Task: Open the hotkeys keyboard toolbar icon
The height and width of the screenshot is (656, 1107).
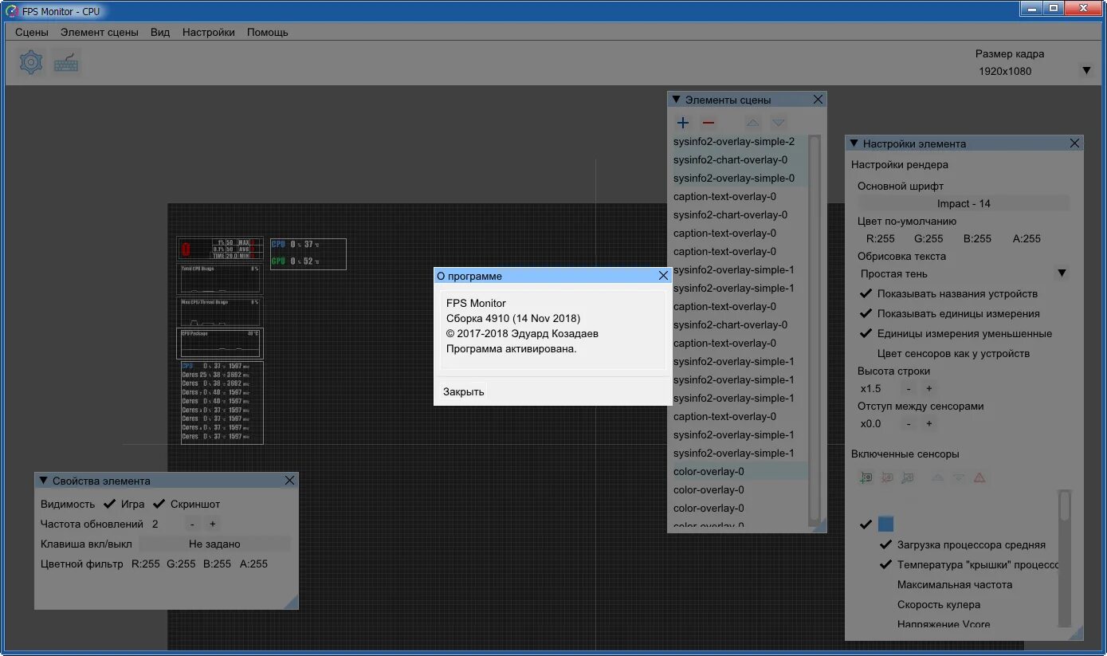Action: coord(67,62)
